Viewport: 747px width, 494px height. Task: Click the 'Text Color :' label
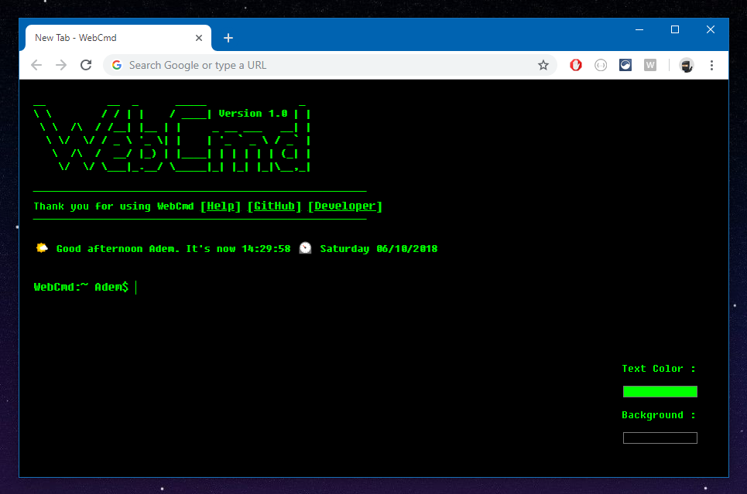coord(659,369)
